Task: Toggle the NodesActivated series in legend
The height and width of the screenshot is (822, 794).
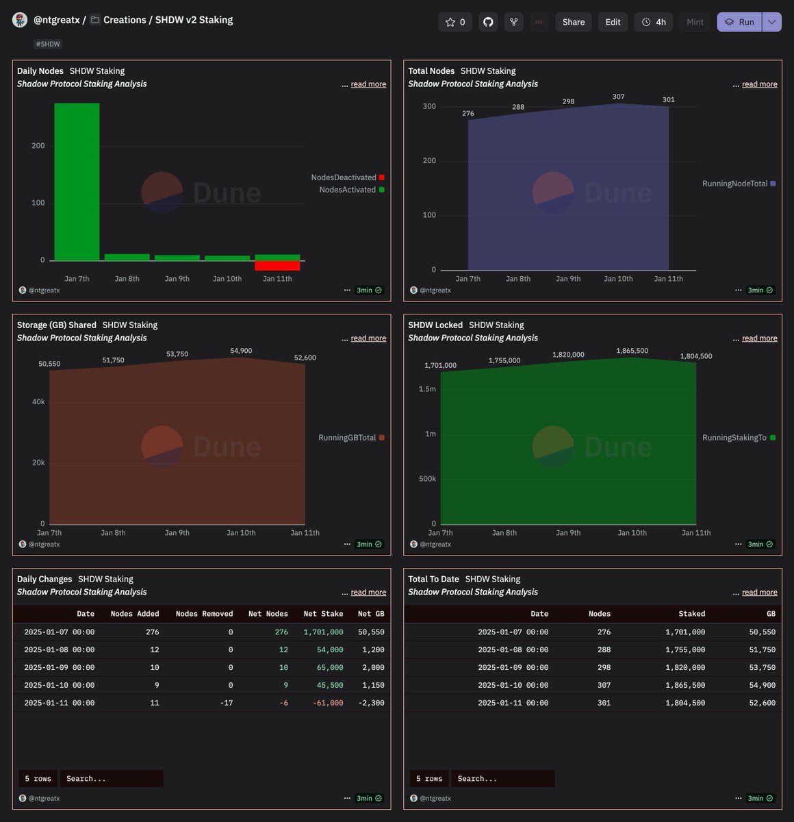Action: tap(352, 190)
